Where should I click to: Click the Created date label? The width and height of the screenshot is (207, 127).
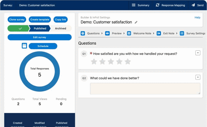[18, 123]
